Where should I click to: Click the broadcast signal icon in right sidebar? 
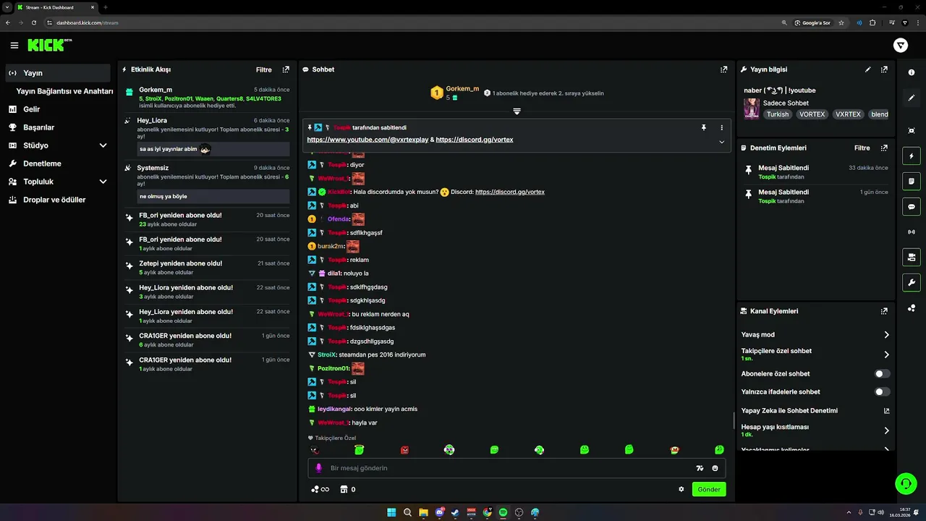(x=912, y=232)
